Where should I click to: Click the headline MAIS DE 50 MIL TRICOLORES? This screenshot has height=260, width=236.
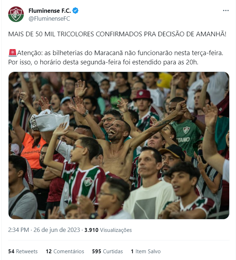tap(51, 34)
